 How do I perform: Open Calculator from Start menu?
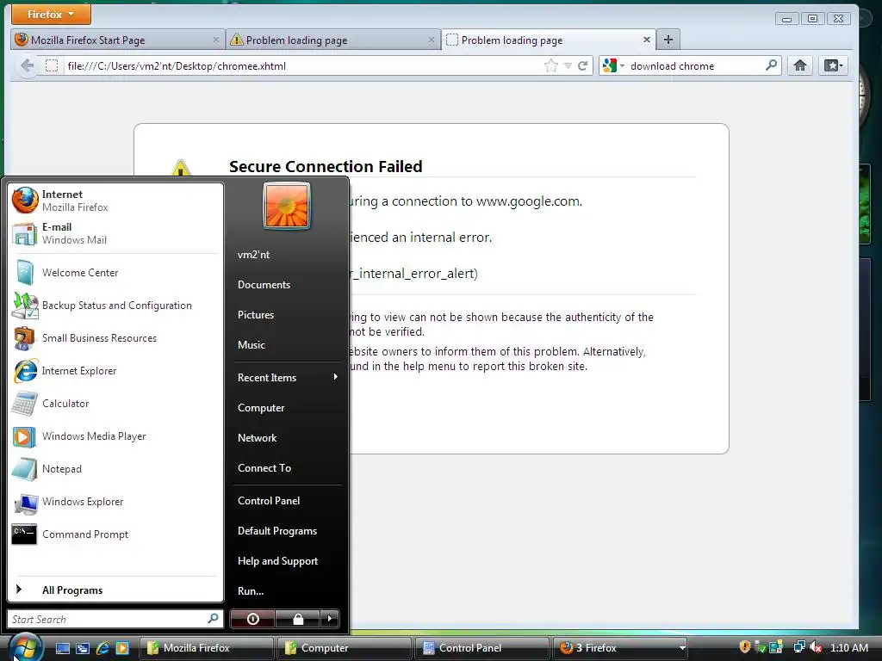click(115, 403)
